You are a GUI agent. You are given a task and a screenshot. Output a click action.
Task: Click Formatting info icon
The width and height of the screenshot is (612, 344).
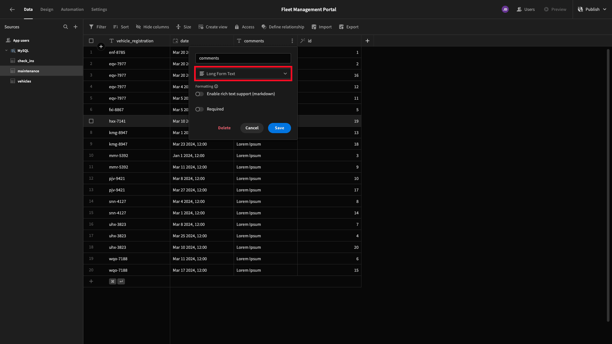(216, 86)
